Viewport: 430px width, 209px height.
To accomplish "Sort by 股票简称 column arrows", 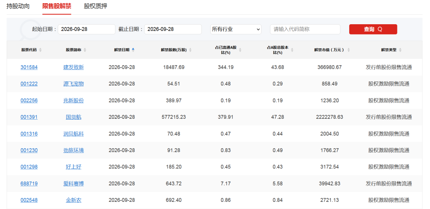I will pos(85,50).
